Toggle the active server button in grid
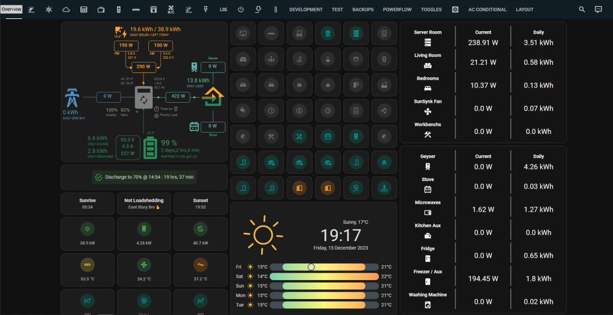 click(356, 34)
